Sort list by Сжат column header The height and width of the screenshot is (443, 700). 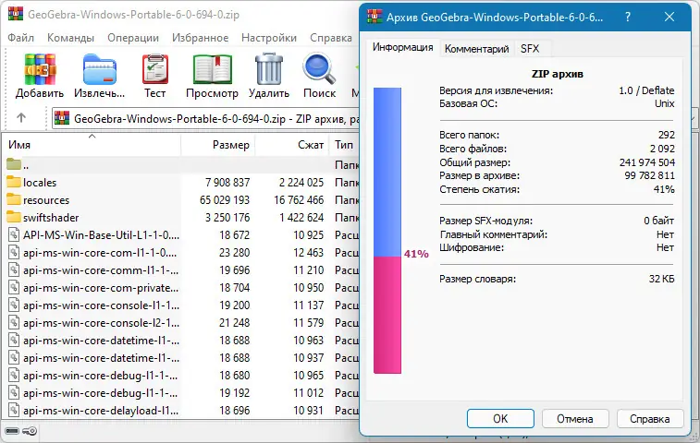tap(292, 144)
